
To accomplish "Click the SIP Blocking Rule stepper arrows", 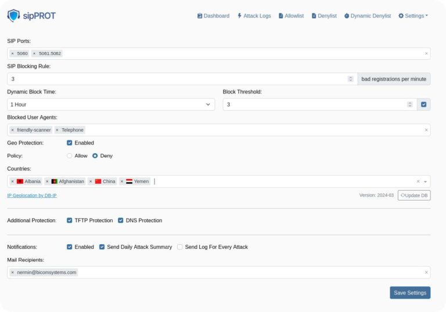I will coord(350,79).
